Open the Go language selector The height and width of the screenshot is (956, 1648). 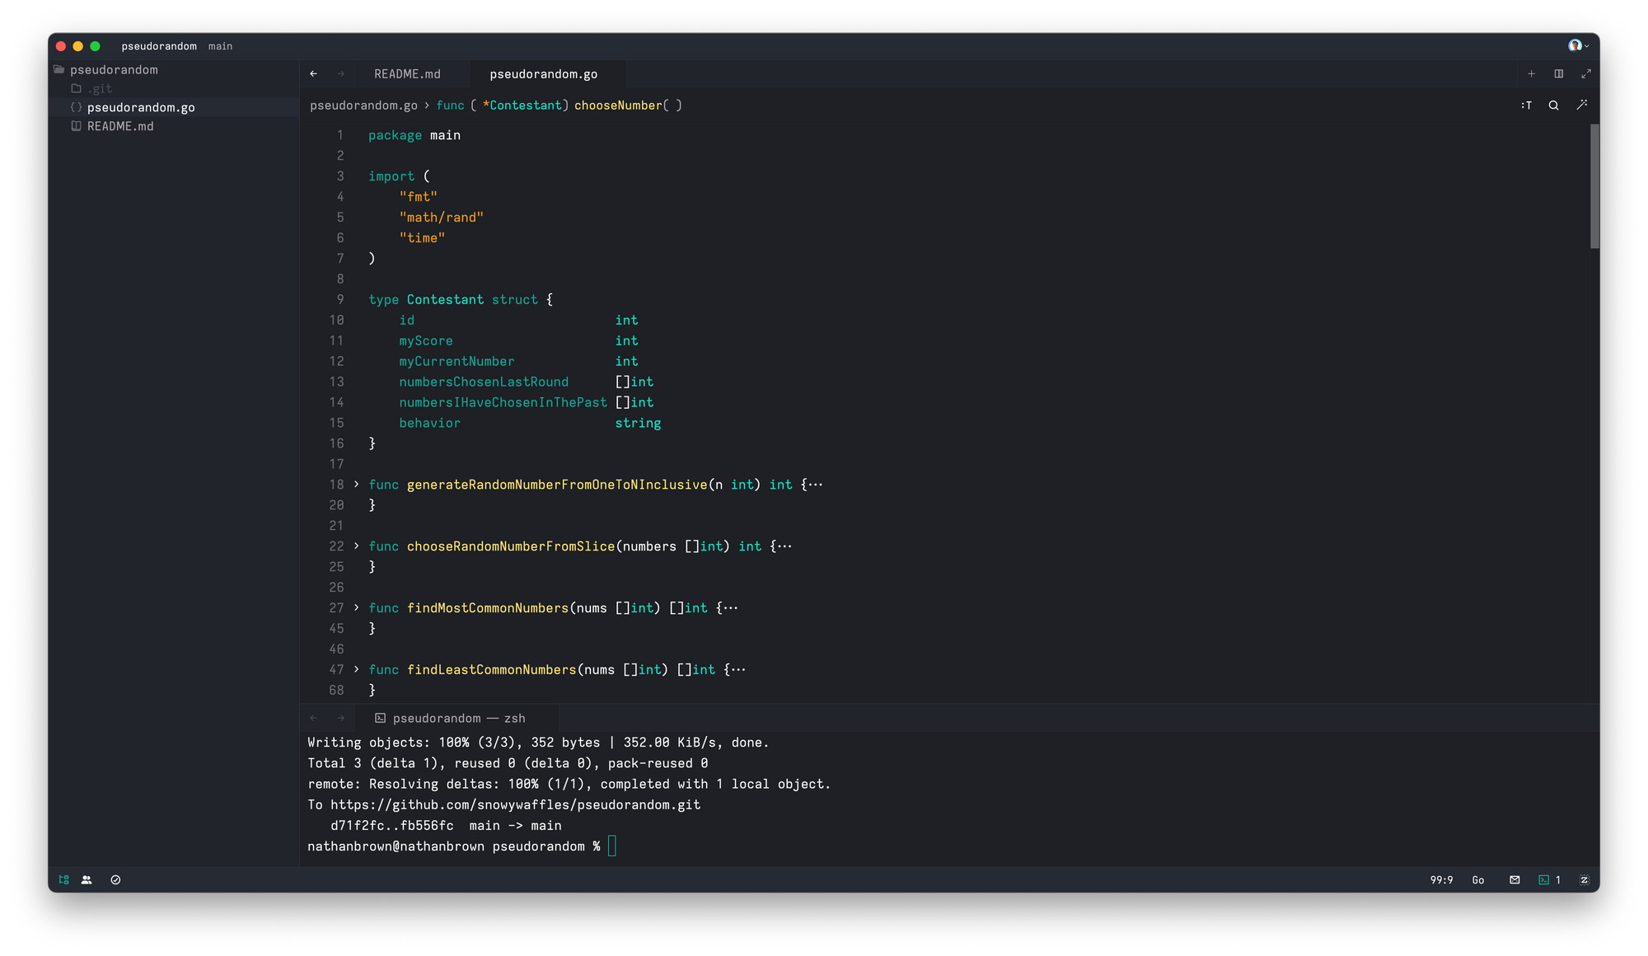[1478, 880]
